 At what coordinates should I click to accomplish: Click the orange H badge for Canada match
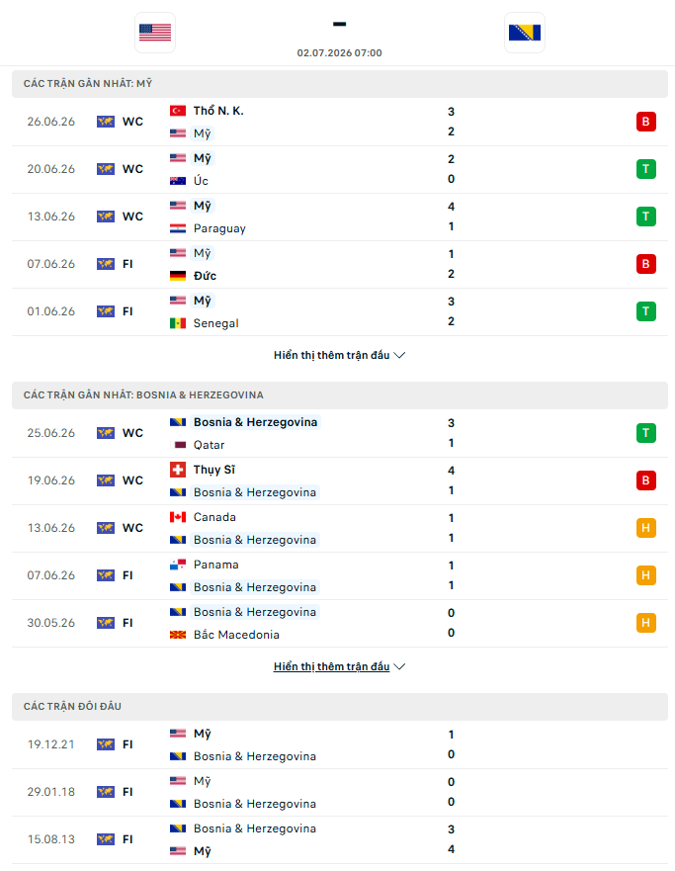(x=645, y=528)
